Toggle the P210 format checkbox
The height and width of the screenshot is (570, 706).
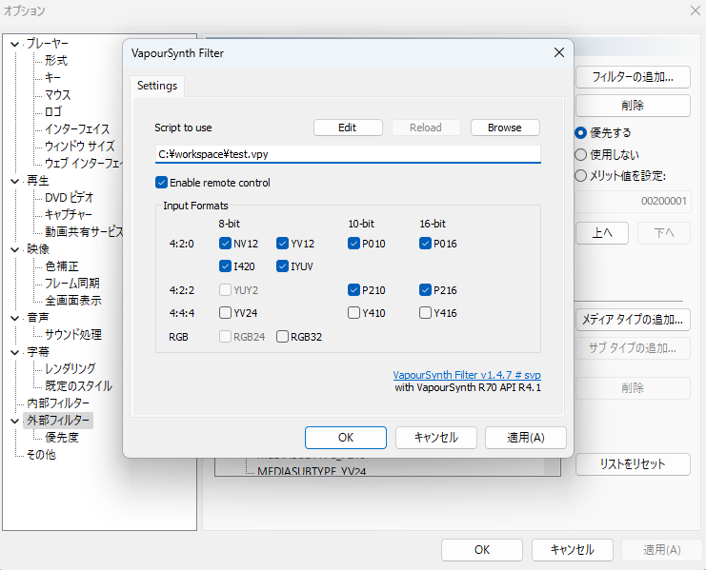(353, 290)
